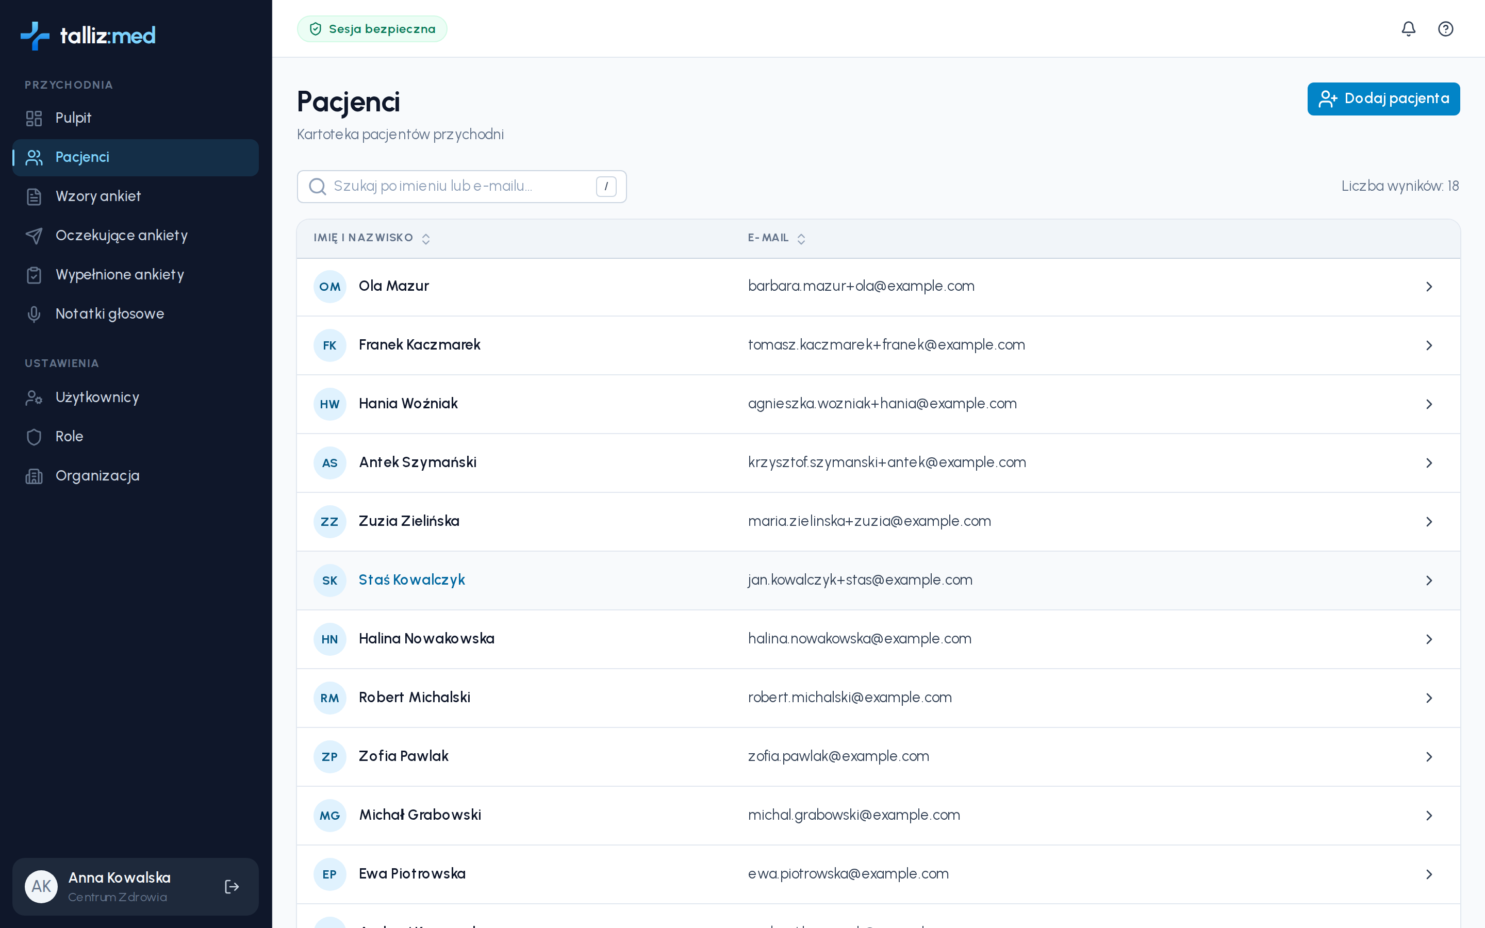1485x928 pixels.
Task: Open Robert Michalski row chevron
Action: click(1429, 698)
